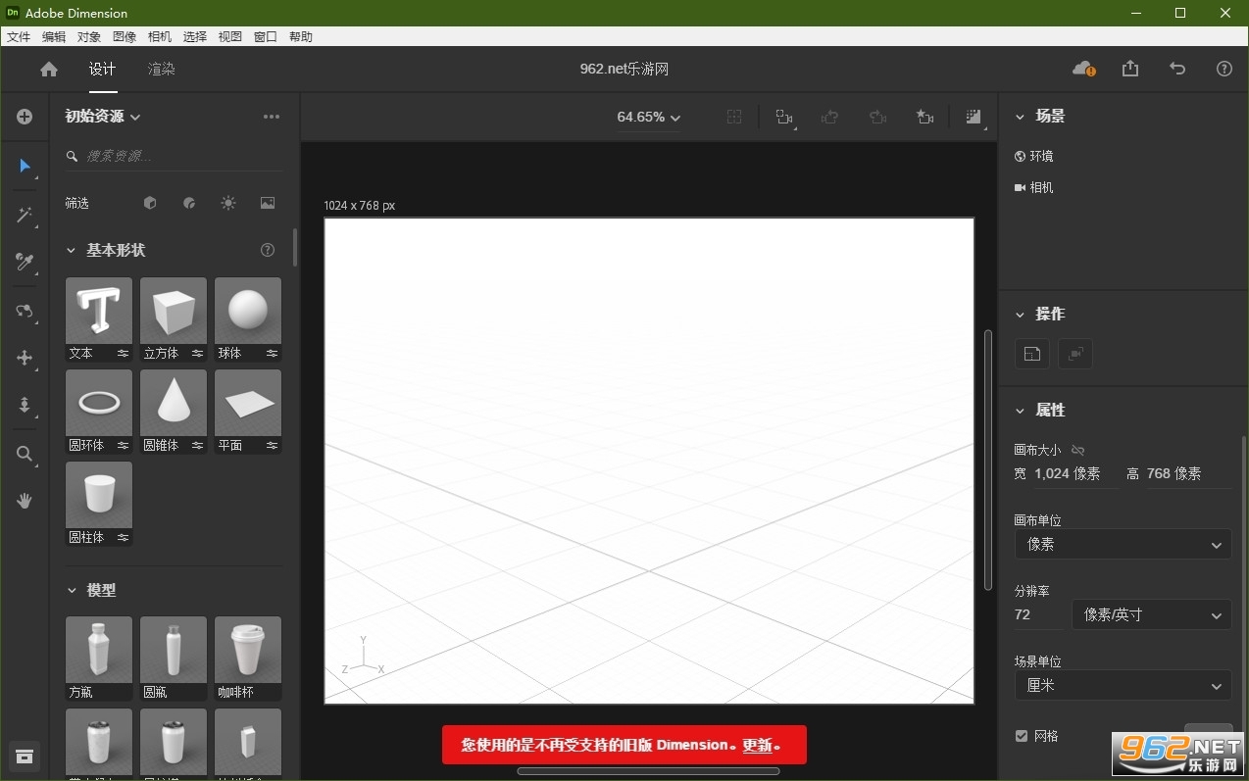Screen dimensions: 1249x781
Task: Click the add and import content plus icon
Action: [x=25, y=117]
